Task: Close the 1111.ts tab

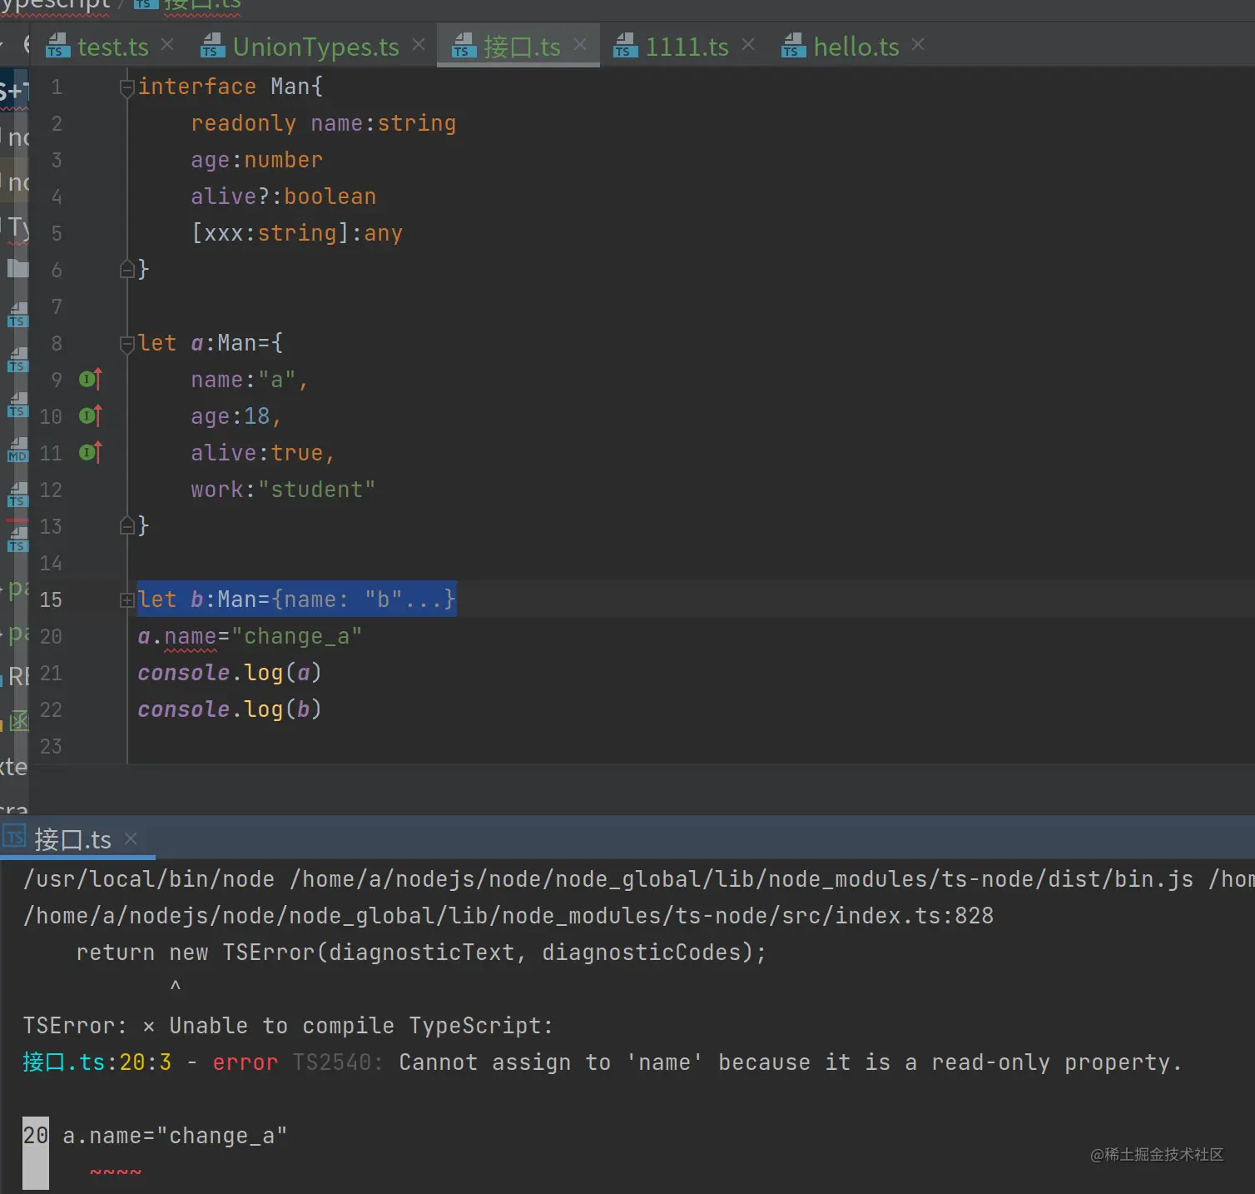Action: click(748, 44)
